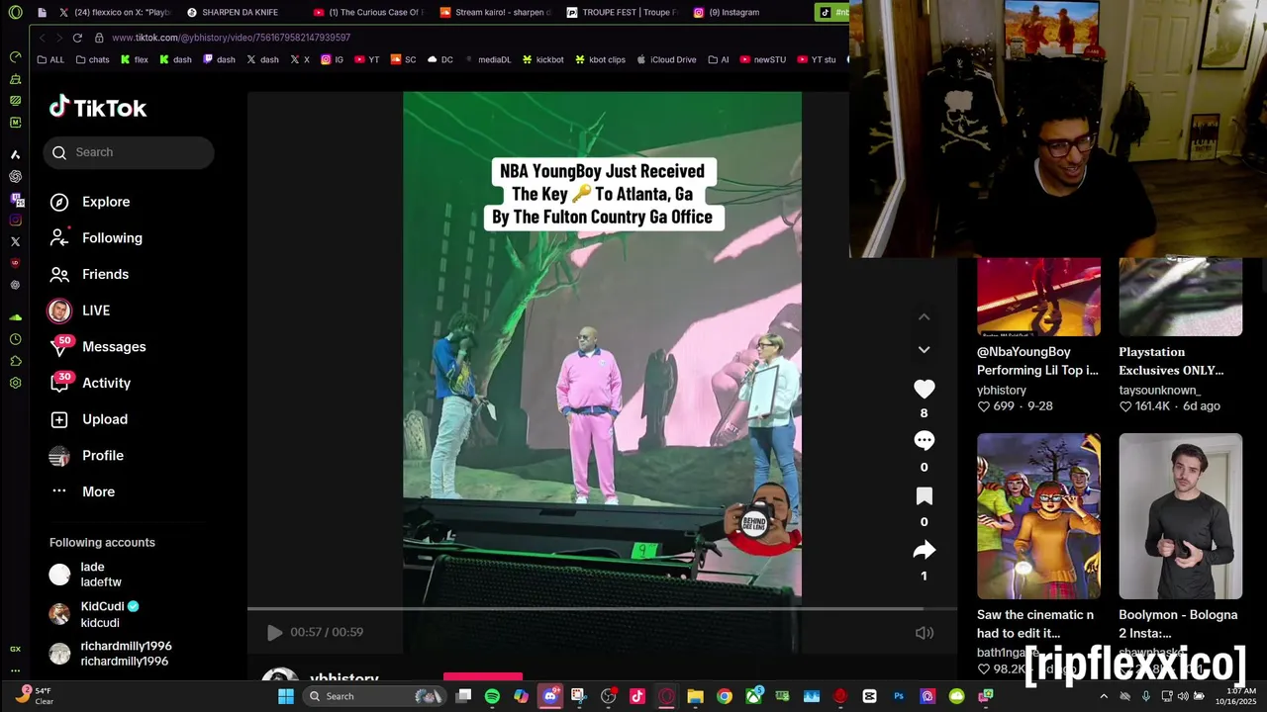
Task: Open Photoshop from the taskbar
Action: tap(899, 696)
